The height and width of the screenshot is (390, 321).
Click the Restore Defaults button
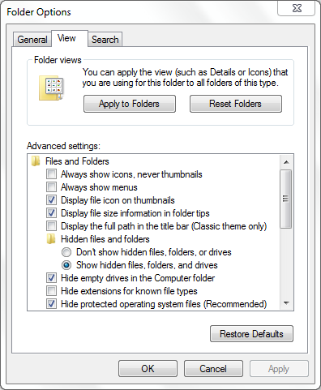251,334
